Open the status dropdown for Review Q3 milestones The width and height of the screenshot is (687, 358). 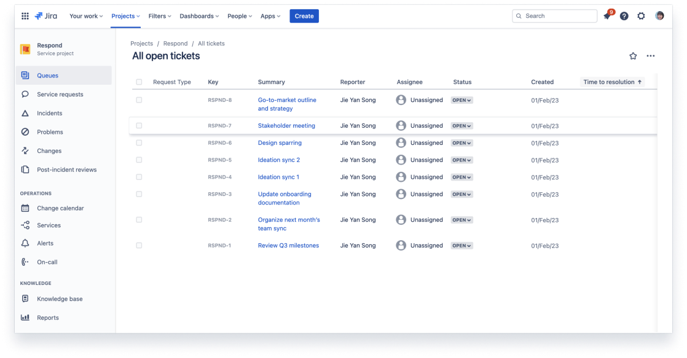(x=462, y=246)
